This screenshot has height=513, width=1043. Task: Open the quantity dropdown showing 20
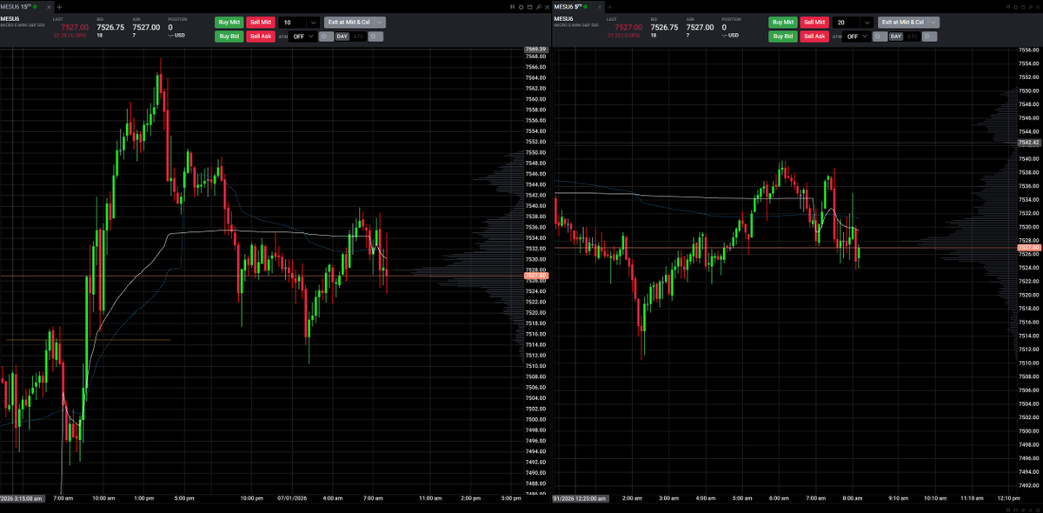(867, 23)
